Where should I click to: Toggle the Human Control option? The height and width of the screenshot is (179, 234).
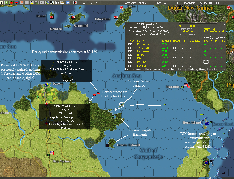[x=188, y=26]
